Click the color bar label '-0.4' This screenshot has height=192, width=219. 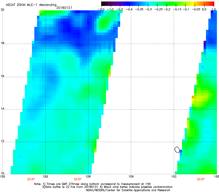click(x=129, y=9)
